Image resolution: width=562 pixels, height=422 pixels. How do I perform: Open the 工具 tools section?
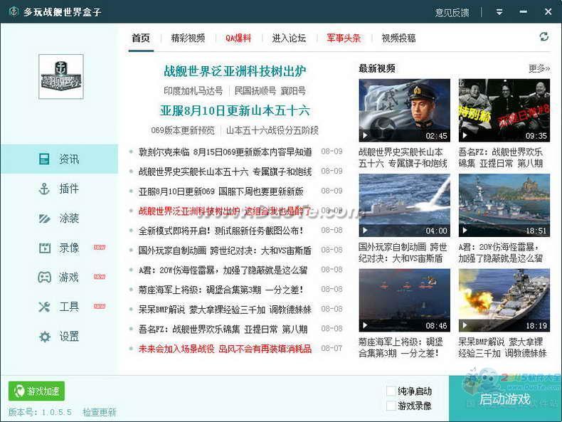[x=59, y=307]
